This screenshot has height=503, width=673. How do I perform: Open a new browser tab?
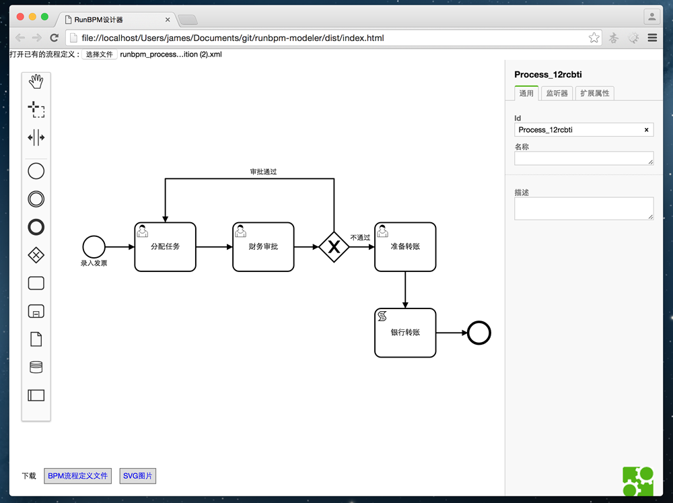(x=188, y=20)
